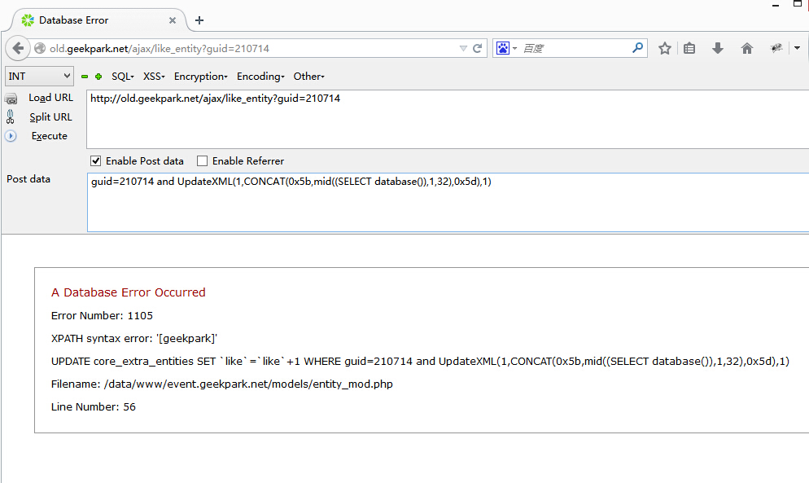Viewport: 809px width, 483px height.
Task: Click the XPATH syntax error line
Action: coord(134,338)
